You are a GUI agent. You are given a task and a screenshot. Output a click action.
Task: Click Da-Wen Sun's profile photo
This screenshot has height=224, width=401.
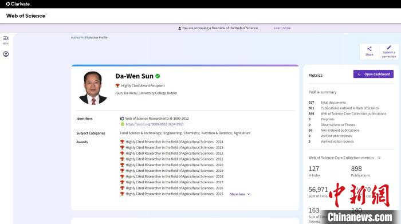[x=93, y=88]
